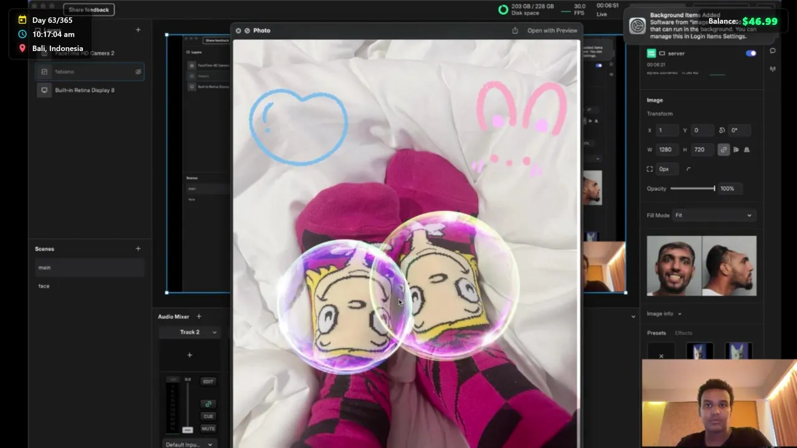797x448 pixels.
Task: Select the Built-in Retina Display 8 layer
Action: tap(90, 90)
